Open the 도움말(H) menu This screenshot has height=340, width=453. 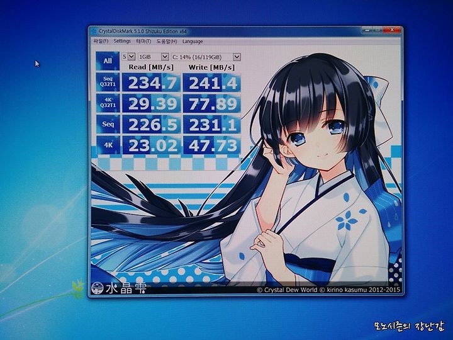(167, 42)
